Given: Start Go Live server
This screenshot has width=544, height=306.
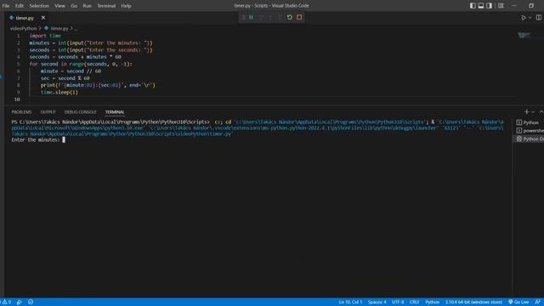Looking at the screenshot, I should click(518, 303).
